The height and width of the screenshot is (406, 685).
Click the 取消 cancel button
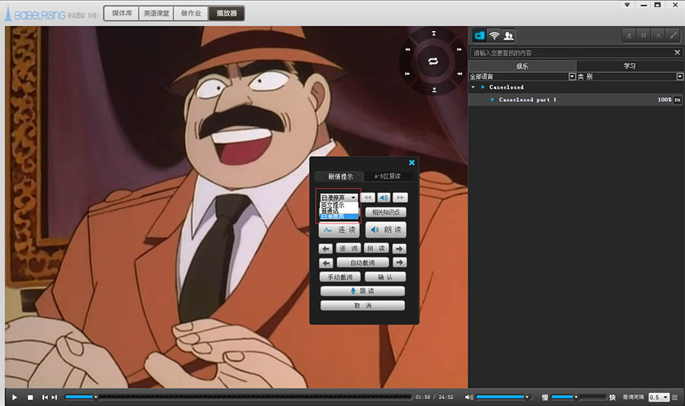point(362,306)
